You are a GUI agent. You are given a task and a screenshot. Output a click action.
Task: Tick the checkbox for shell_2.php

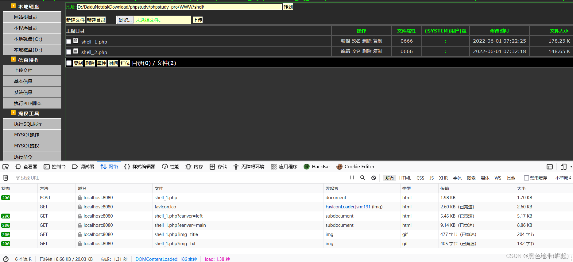tap(69, 52)
